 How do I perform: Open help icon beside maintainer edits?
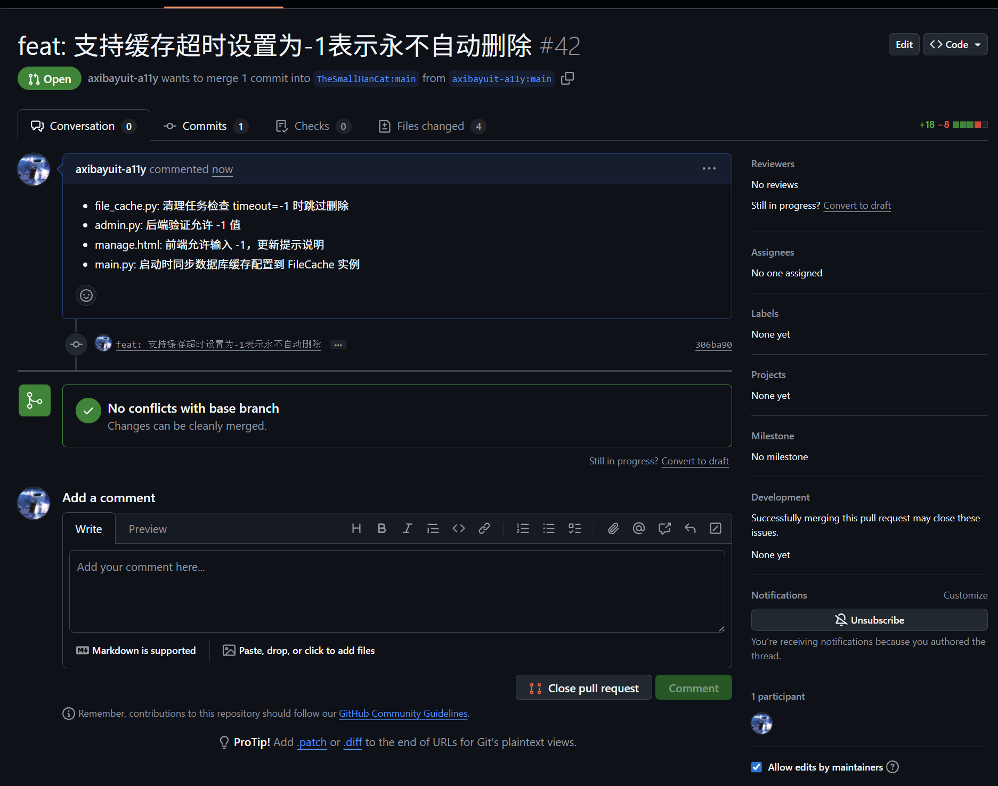pyautogui.click(x=892, y=767)
